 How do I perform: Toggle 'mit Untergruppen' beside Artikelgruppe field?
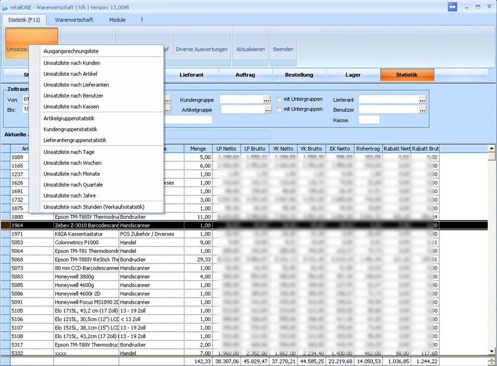click(x=280, y=109)
